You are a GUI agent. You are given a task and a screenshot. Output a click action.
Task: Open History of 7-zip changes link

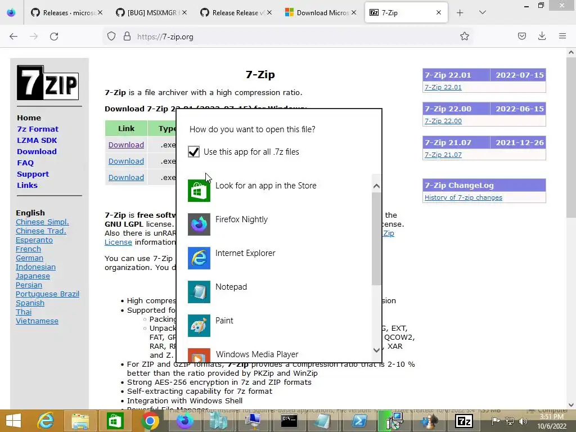point(463,197)
